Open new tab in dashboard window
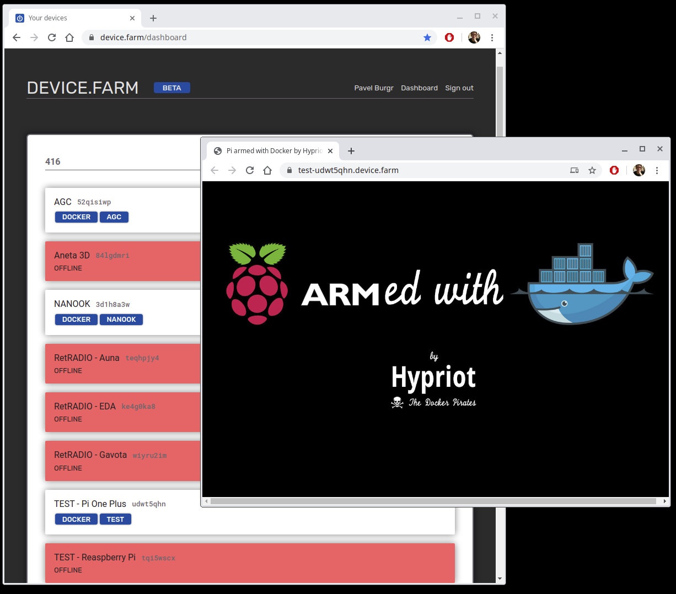The width and height of the screenshot is (676, 594). [x=153, y=18]
